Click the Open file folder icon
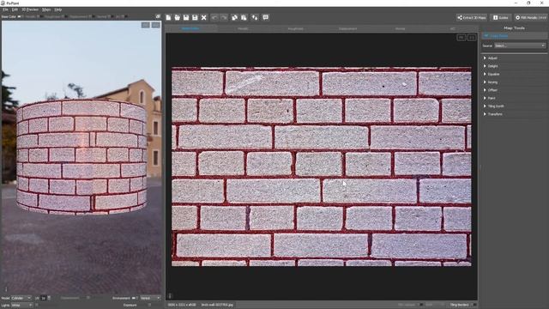The width and height of the screenshot is (549, 309). [178, 17]
